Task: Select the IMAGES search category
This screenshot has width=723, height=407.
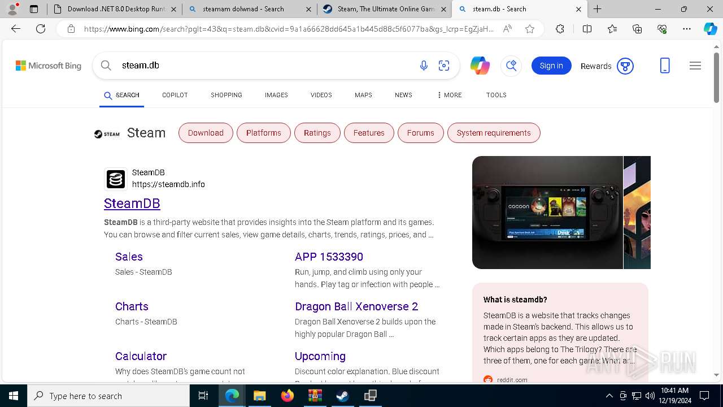Action: pyautogui.click(x=276, y=95)
